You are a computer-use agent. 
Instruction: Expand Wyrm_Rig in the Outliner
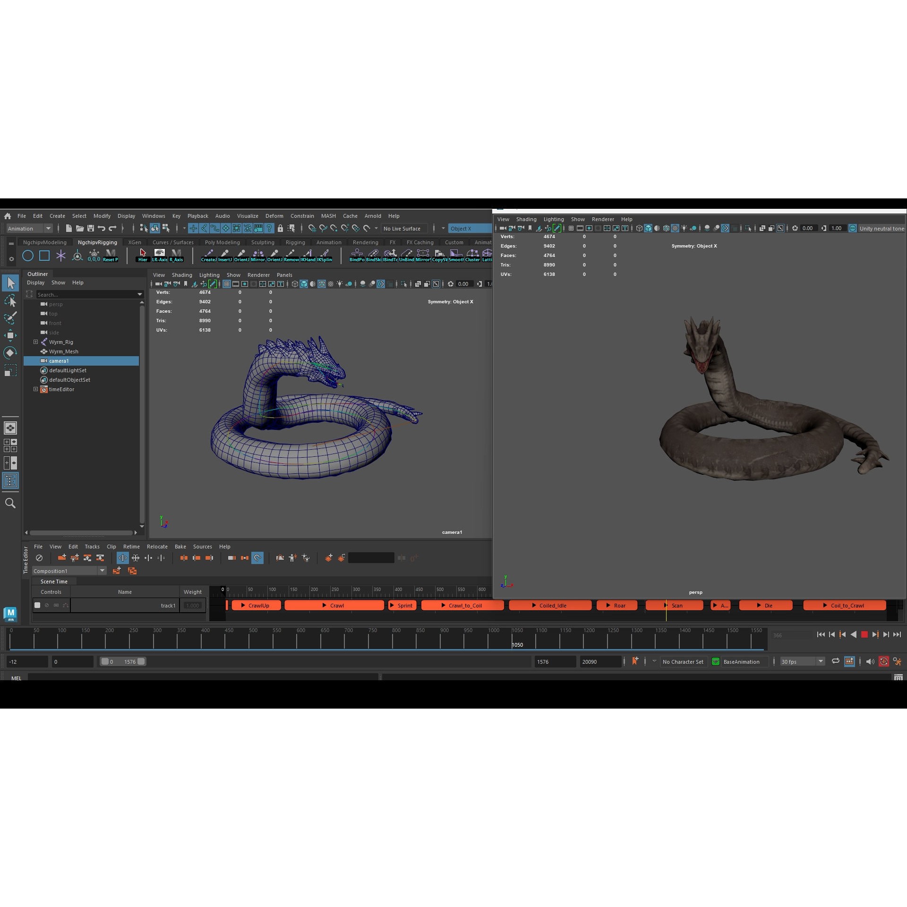(x=36, y=342)
